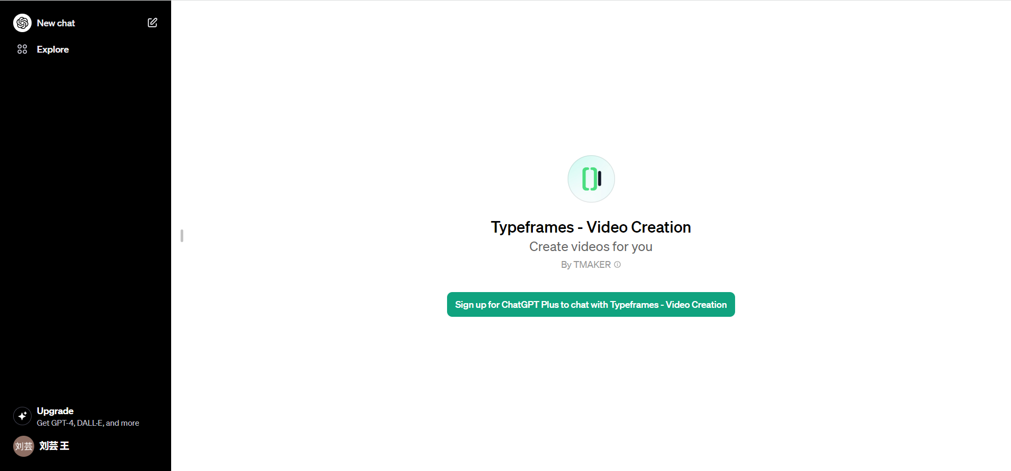Click the Explore four-circle grid icon
Viewport: 1011px width, 471px height.
coord(22,49)
